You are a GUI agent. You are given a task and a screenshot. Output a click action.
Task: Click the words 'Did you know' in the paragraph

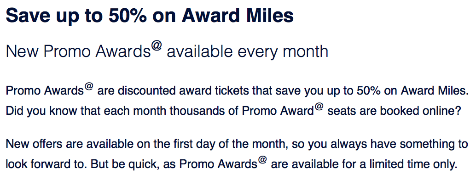[x=42, y=112]
